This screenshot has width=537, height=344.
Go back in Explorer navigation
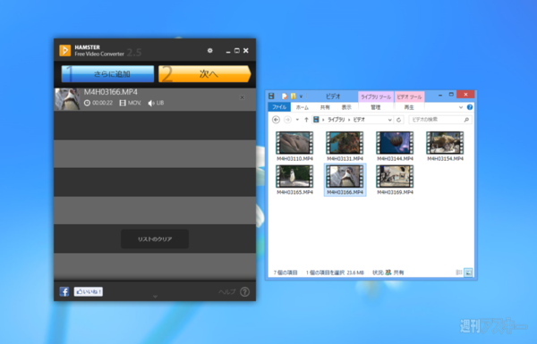[276, 120]
